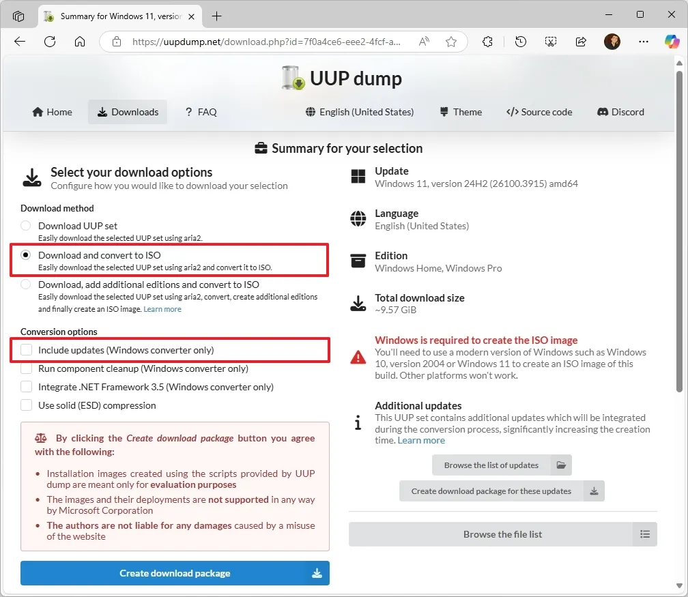Screen dimensions: 688x597
Task: Open the English (United States) language selector
Action: [x=360, y=112]
